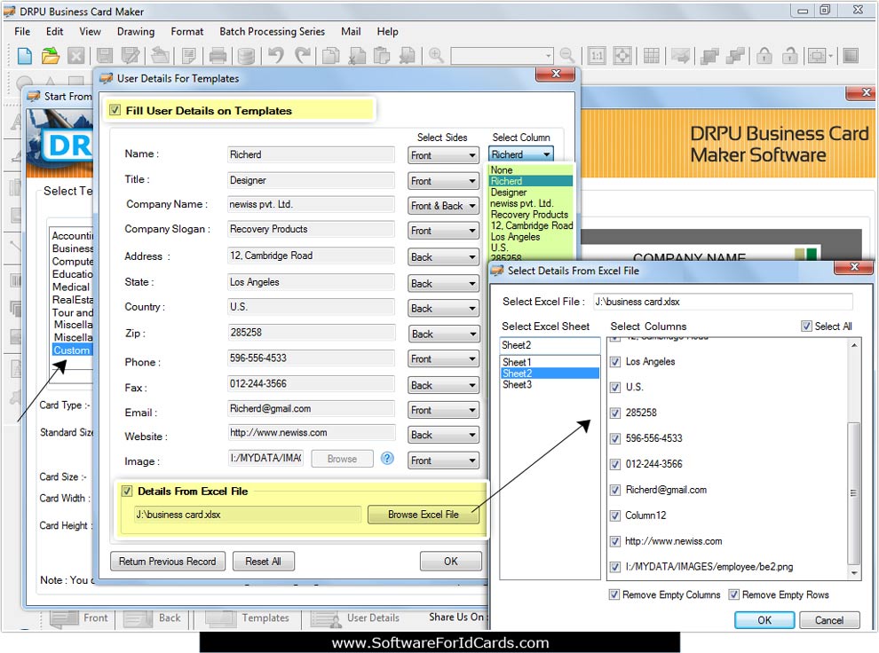Uncheck the Richerd@gmail.com column checkbox
The image size is (879, 653).
pyautogui.click(x=615, y=490)
